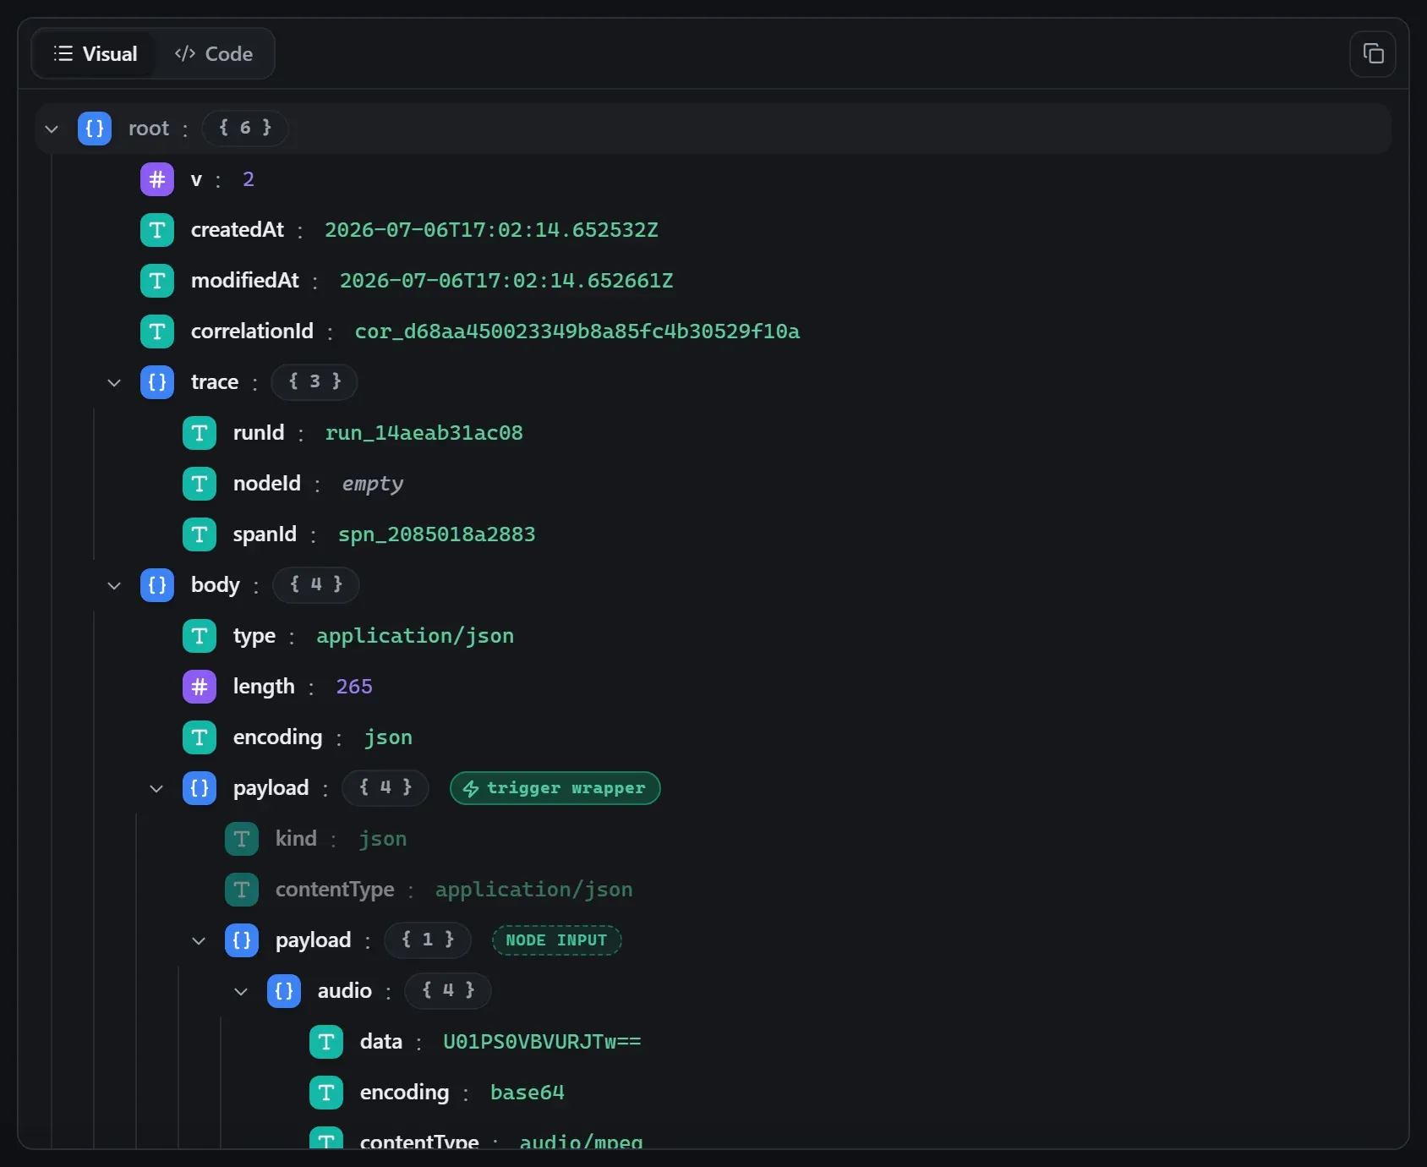Select the nodeId empty value
This screenshot has height=1167, width=1427.
click(x=373, y=485)
